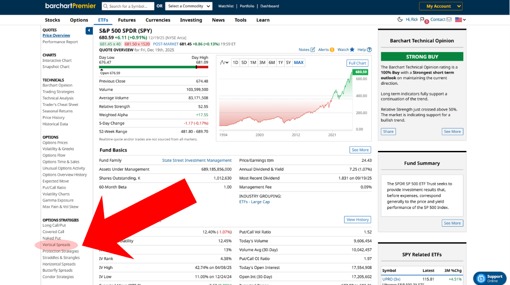Go to Dashboard link
This screenshot has height=285, width=510.
point(269,6)
